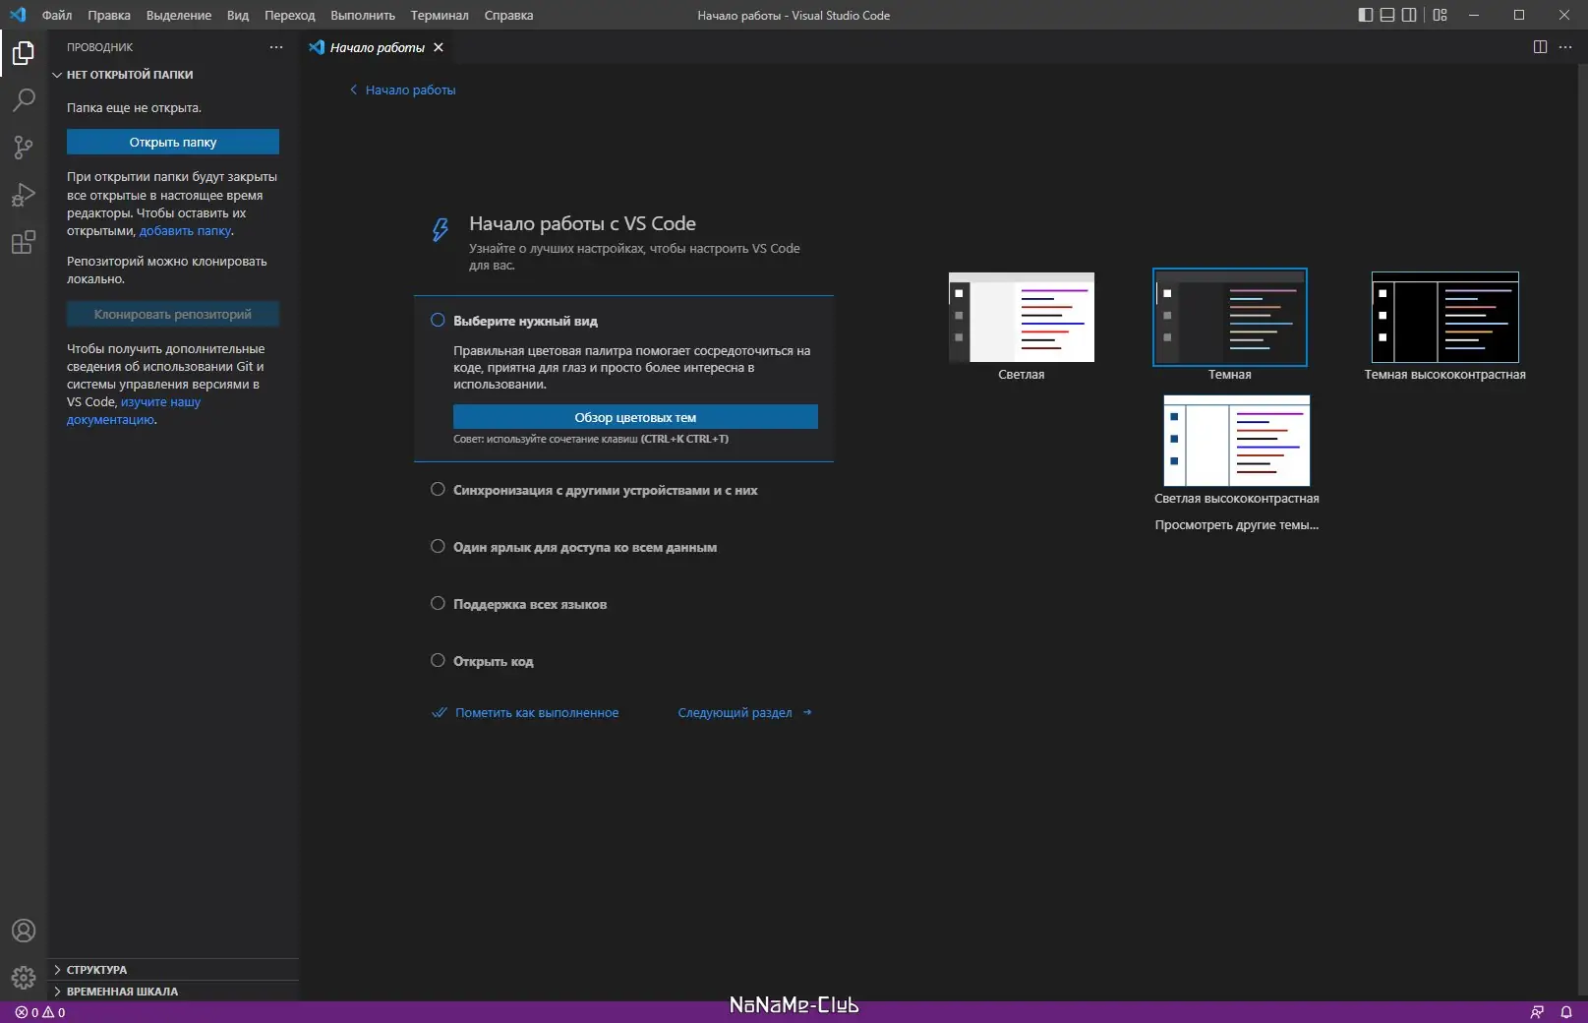The width and height of the screenshot is (1588, 1023).
Task: Toggle the Поддержка всех языков step circle
Action: 438,603
